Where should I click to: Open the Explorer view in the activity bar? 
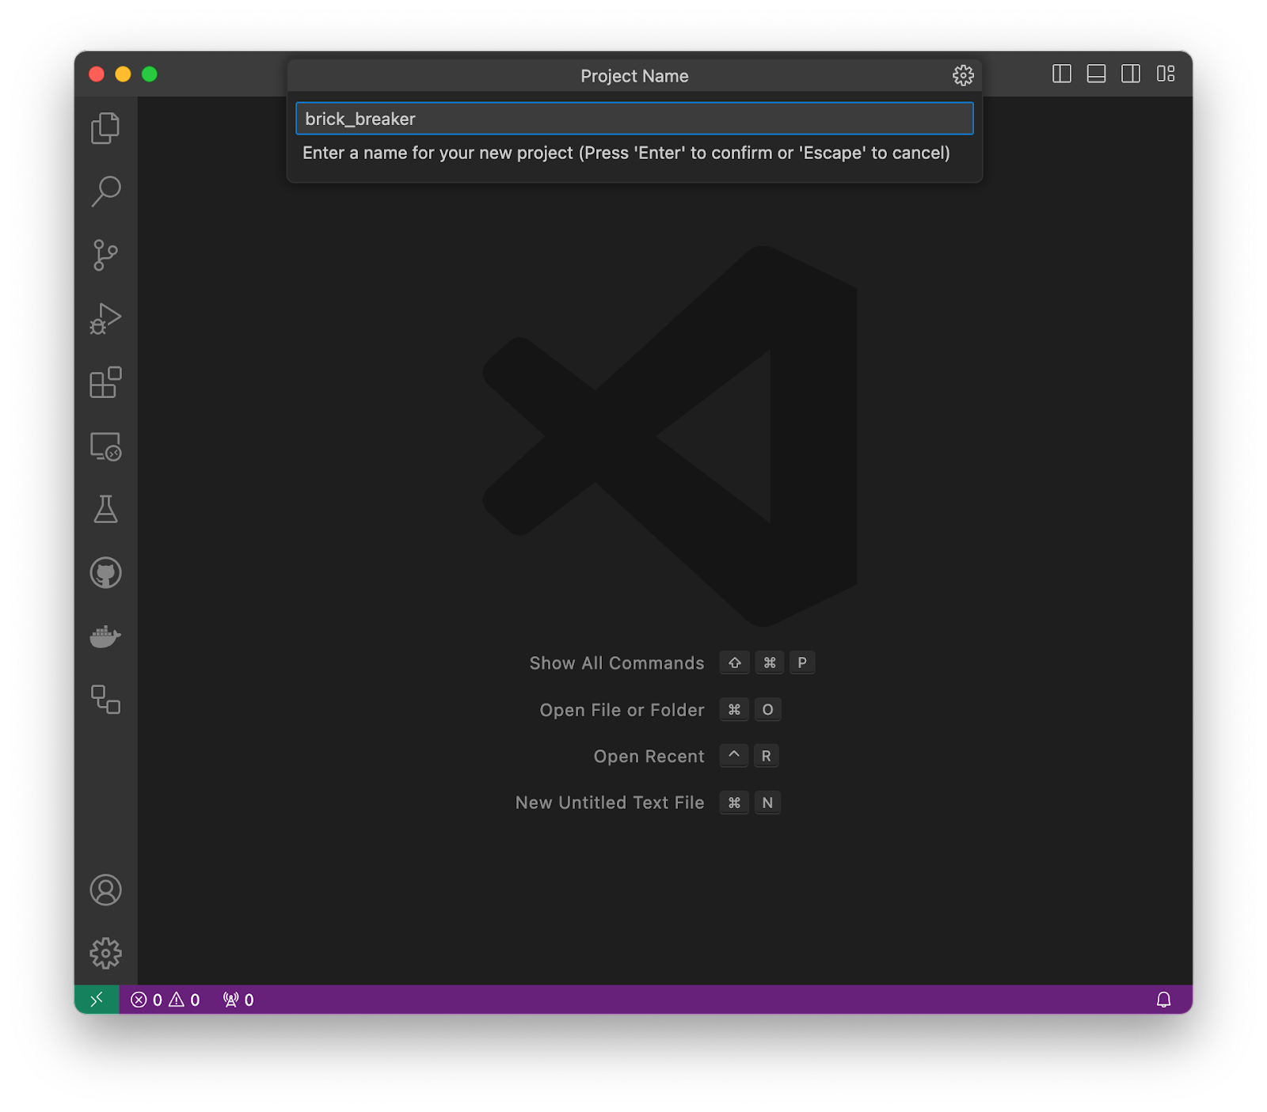tap(106, 128)
